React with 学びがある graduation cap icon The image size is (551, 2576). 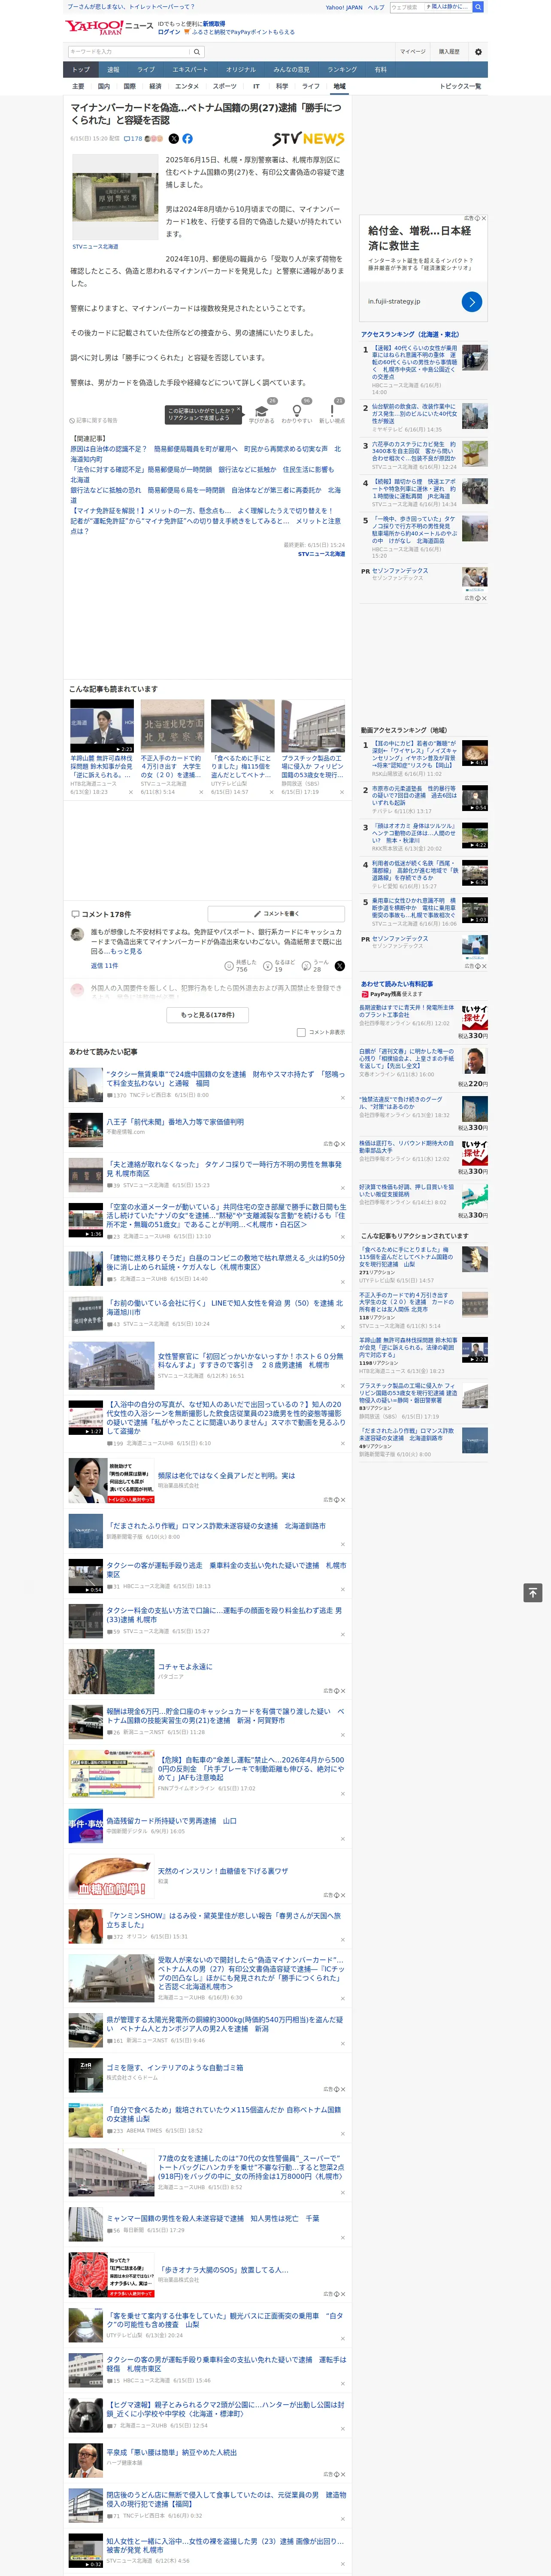[x=262, y=411]
